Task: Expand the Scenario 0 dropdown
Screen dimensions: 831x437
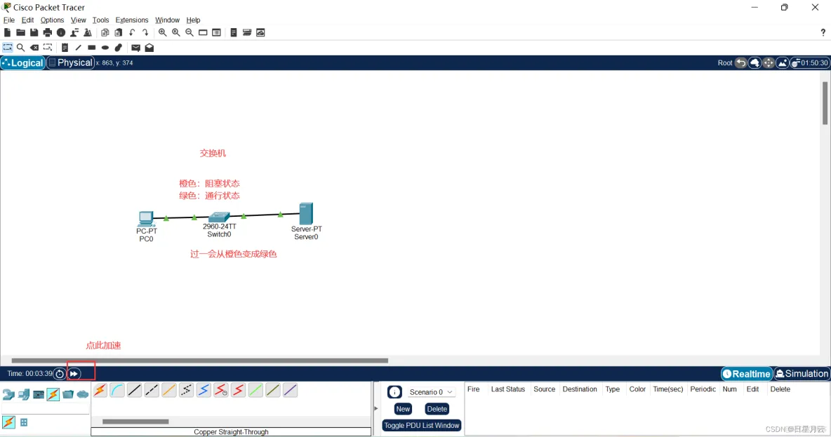Action: tap(431, 393)
